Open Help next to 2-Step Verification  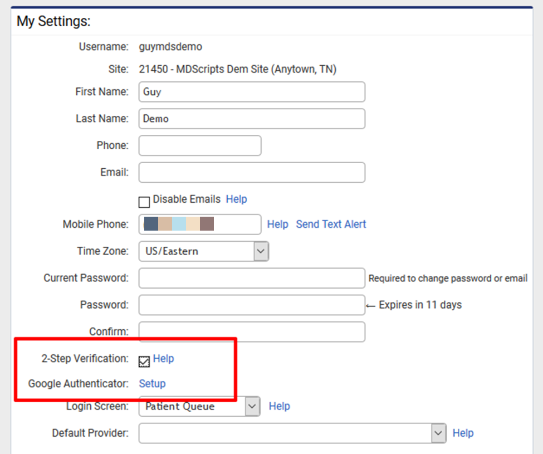164,359
